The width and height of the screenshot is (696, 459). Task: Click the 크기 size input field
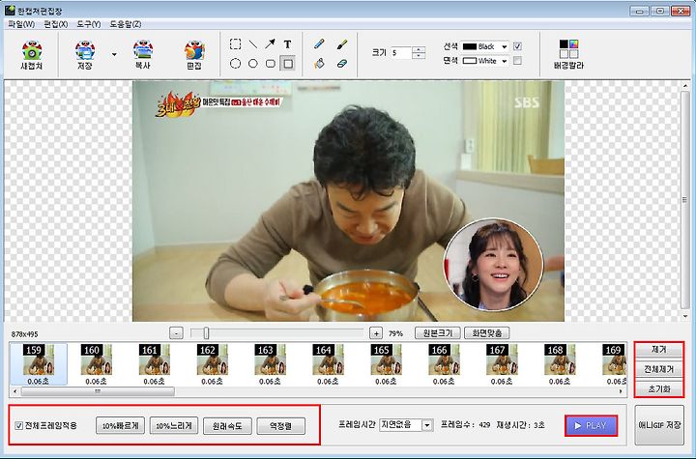401,53
